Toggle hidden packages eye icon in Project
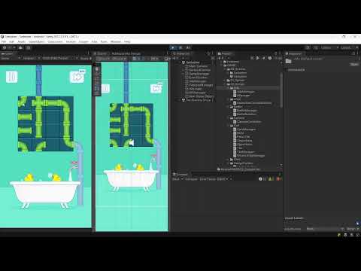This screenshot has width=361, height=271. tap(279, 58)
